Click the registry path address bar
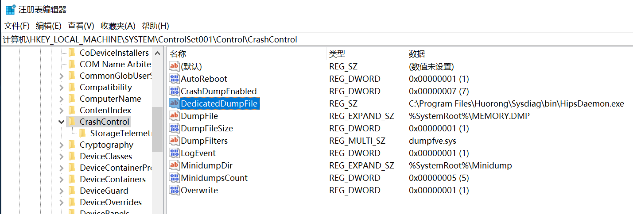 (x=310, y=40)
